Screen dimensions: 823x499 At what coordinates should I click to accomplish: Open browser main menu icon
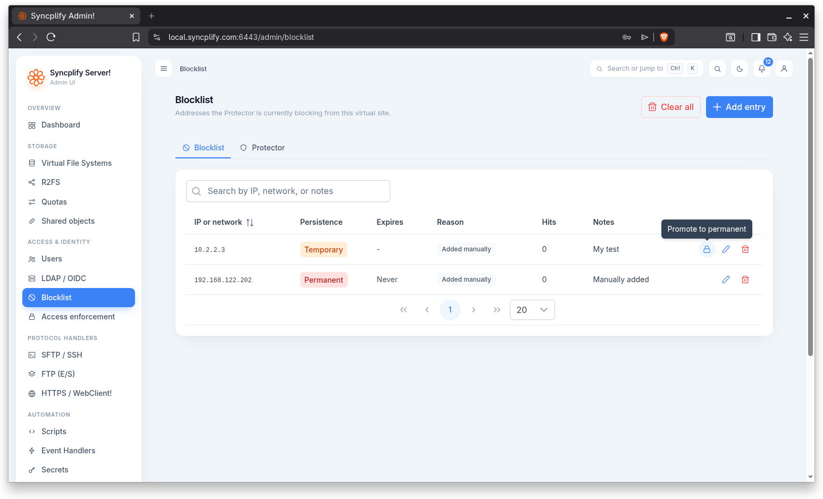click(804, 37)
